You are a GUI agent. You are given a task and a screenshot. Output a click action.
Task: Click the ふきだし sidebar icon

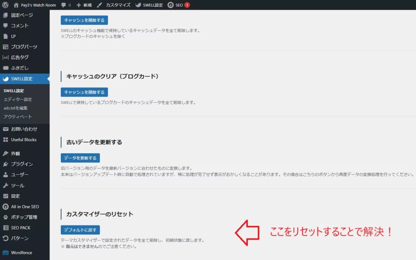pos(5,68)
